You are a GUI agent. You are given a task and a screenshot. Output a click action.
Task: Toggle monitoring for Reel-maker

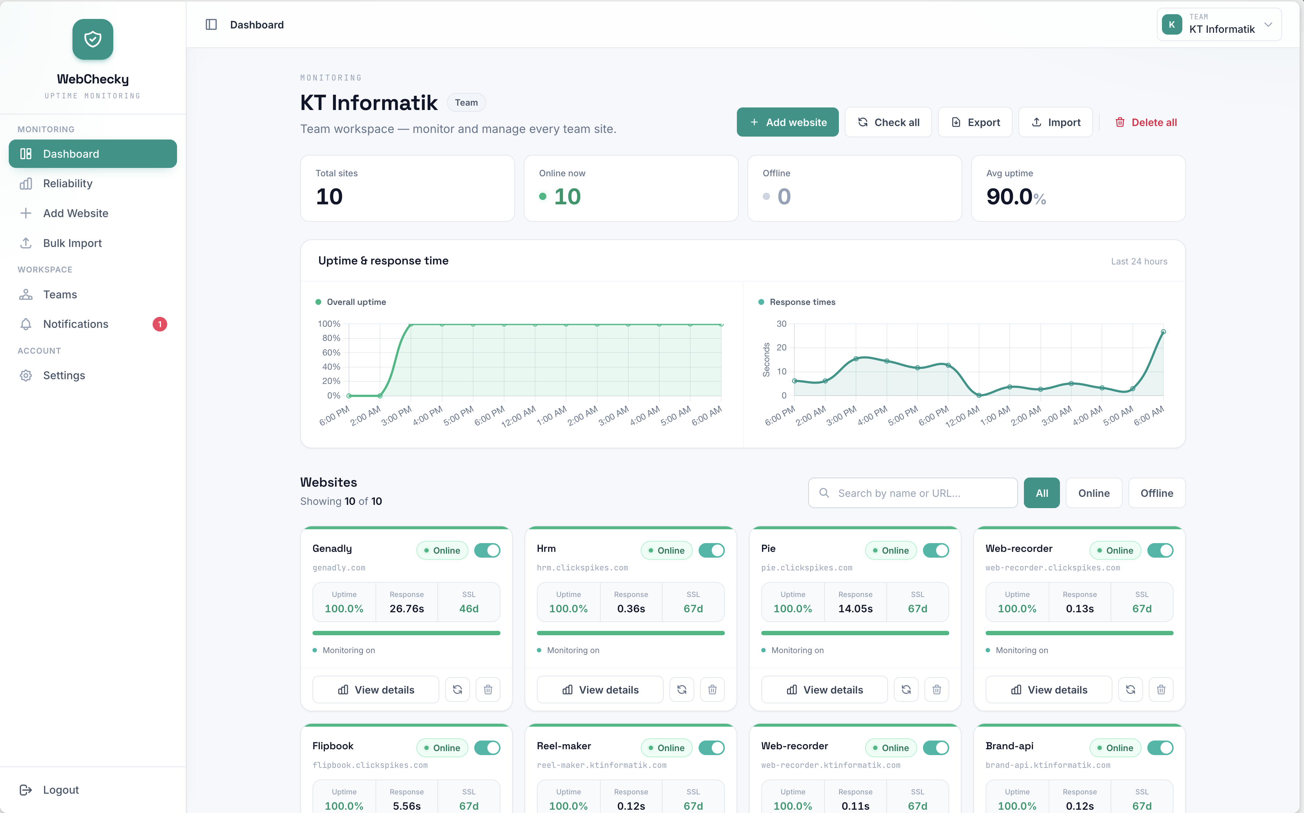coord(711,747)
